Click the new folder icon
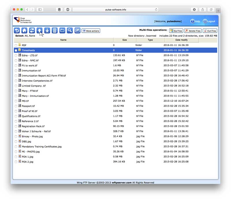The height and width of the screenshot is (199, 231). pos(62,31)
